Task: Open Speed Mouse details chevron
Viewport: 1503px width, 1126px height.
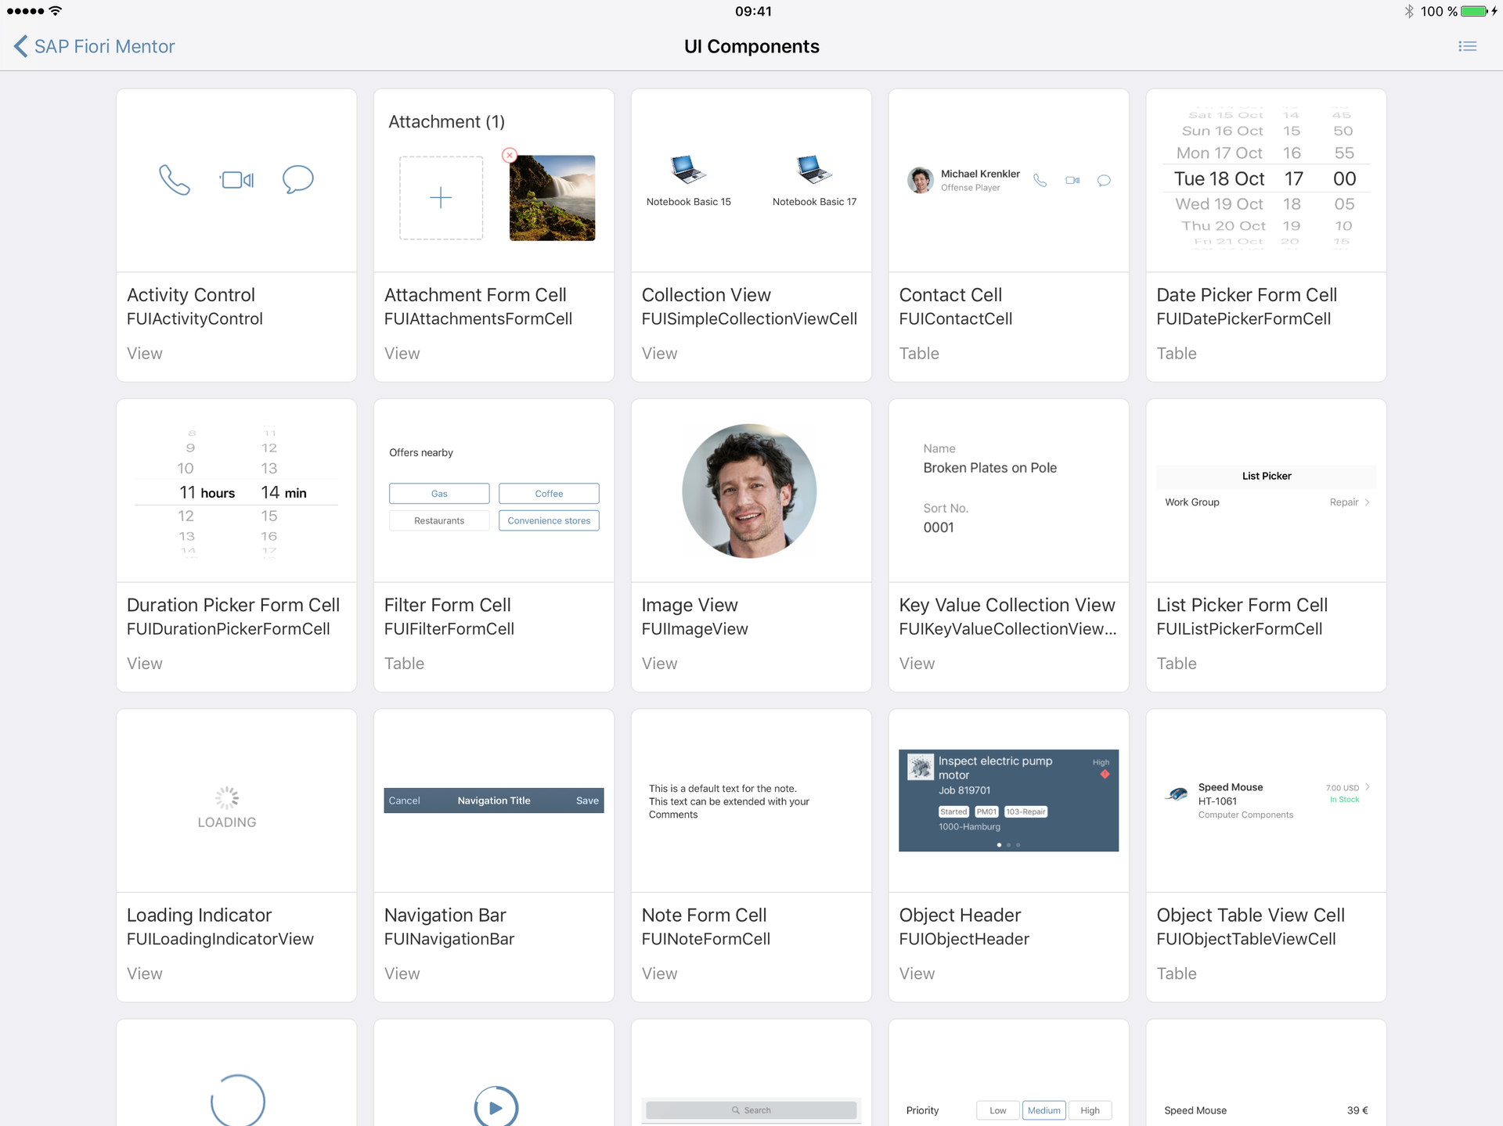Action: point(1367,787)
